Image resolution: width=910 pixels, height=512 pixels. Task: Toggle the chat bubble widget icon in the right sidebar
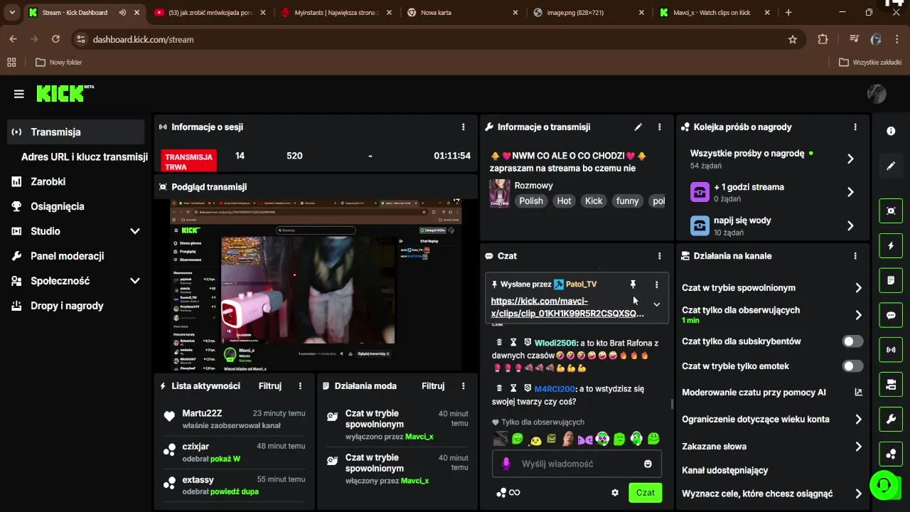tap(891, 315)
